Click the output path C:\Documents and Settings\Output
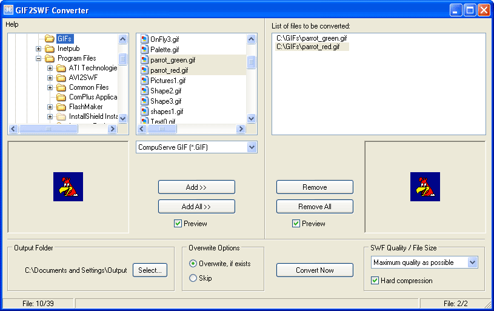Viewport: 494px width, 311px height. click(76, 270)
